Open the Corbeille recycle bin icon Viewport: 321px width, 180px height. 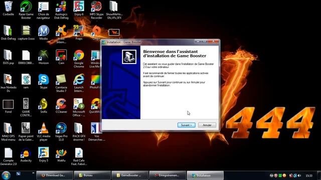click(x=8, y=8)
